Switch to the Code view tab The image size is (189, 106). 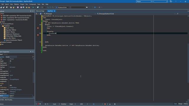click(x=175, y=104)
